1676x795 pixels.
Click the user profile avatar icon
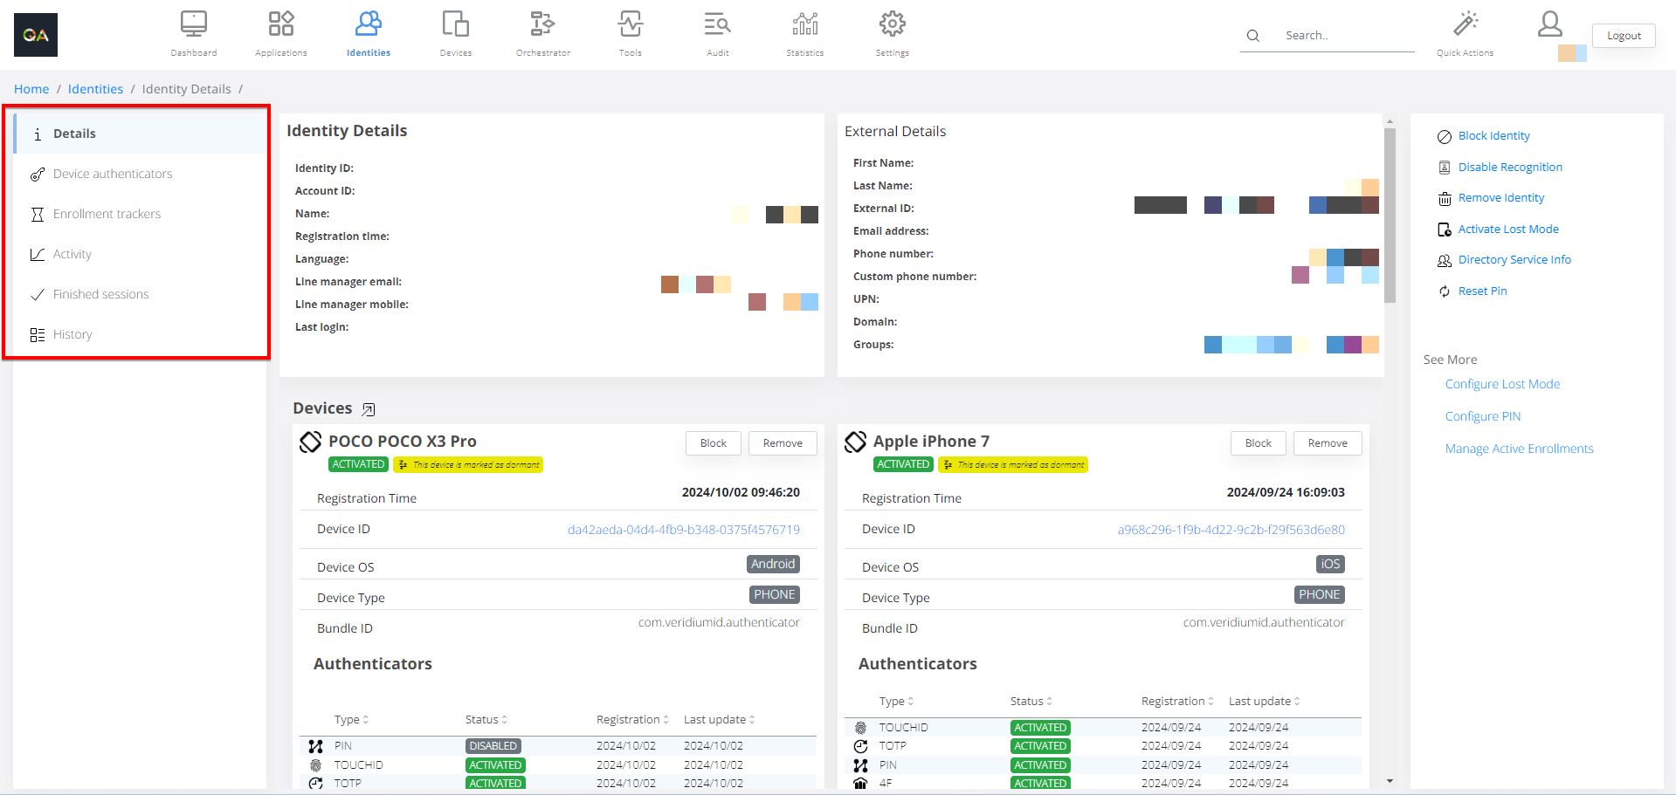click(1549, 24)
